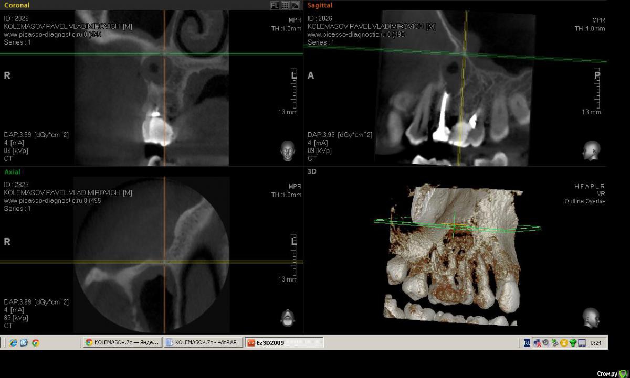The width and height of the screenshot is (630, 378).
Task: Select the Sagittal panel title
Action: 320,5
